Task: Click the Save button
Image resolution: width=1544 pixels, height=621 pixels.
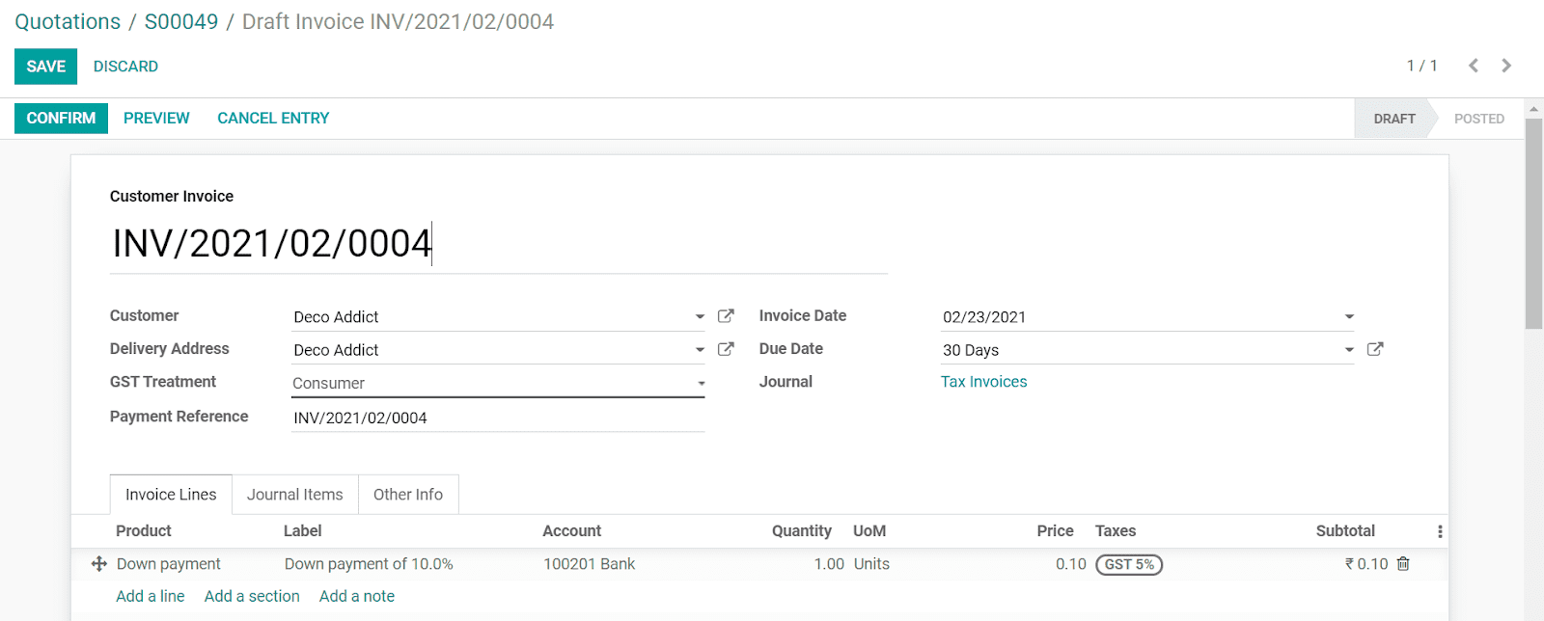Action: 45,67
